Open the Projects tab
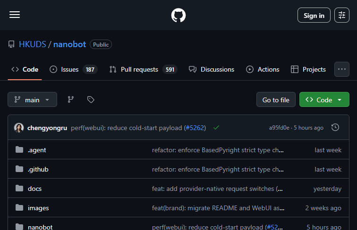Image resolution: width=357 pixels, height=230 pixels. point(308,70)
